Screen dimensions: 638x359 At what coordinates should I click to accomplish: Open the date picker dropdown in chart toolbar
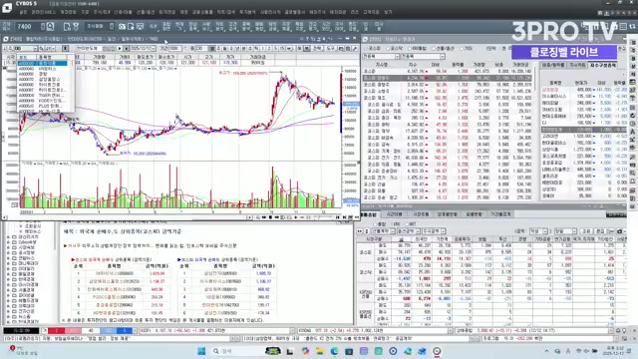154,49
